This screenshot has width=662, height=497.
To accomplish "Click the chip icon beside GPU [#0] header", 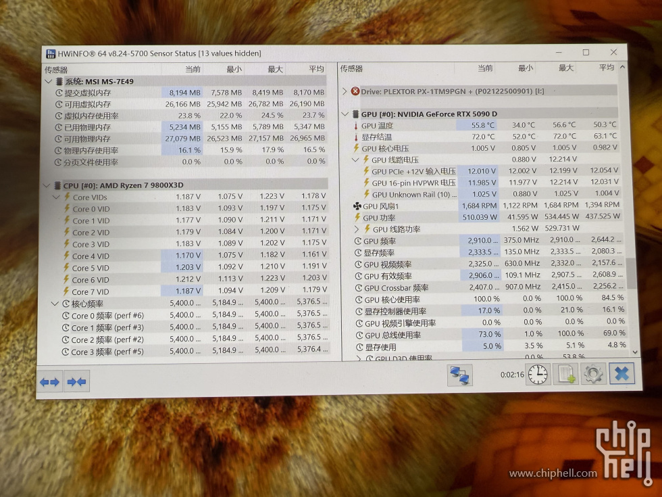I will pos(356,114).
